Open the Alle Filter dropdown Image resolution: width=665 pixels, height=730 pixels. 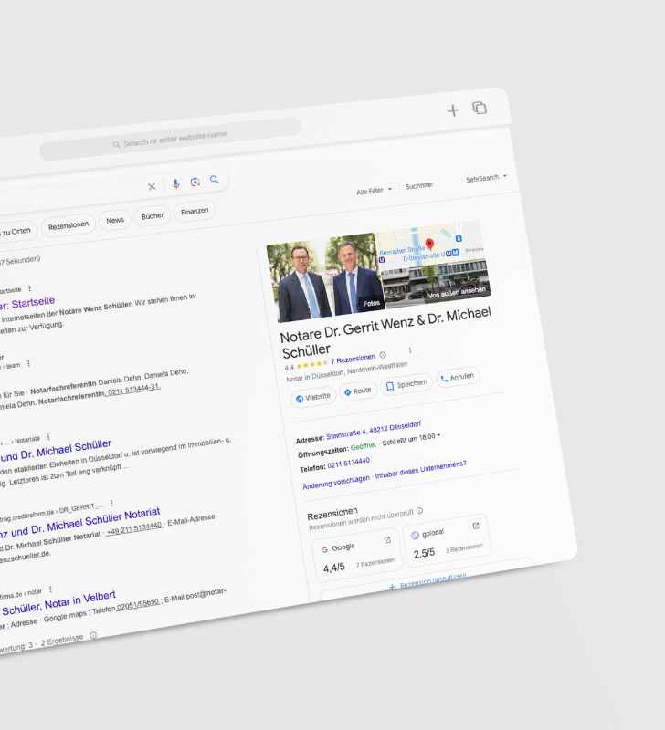tap(375, 191)
